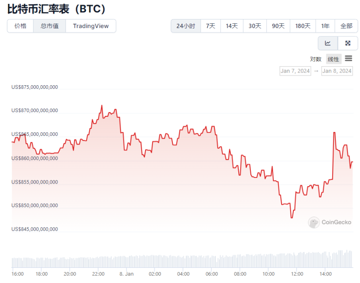Switch chart range to 90天

(x=278, y=26)
